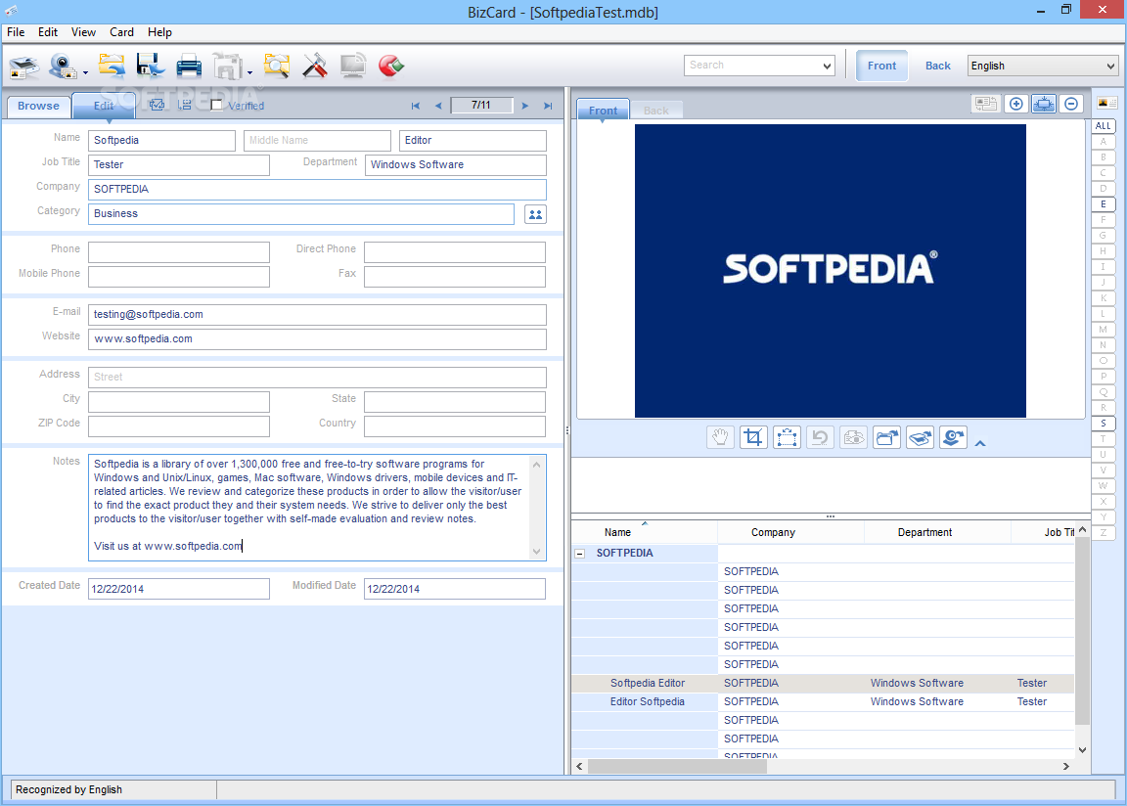Image resolution: width=1127 pixels, height=806 pixels.
Task: Click the open folder image tool icon
Action: 887,437
